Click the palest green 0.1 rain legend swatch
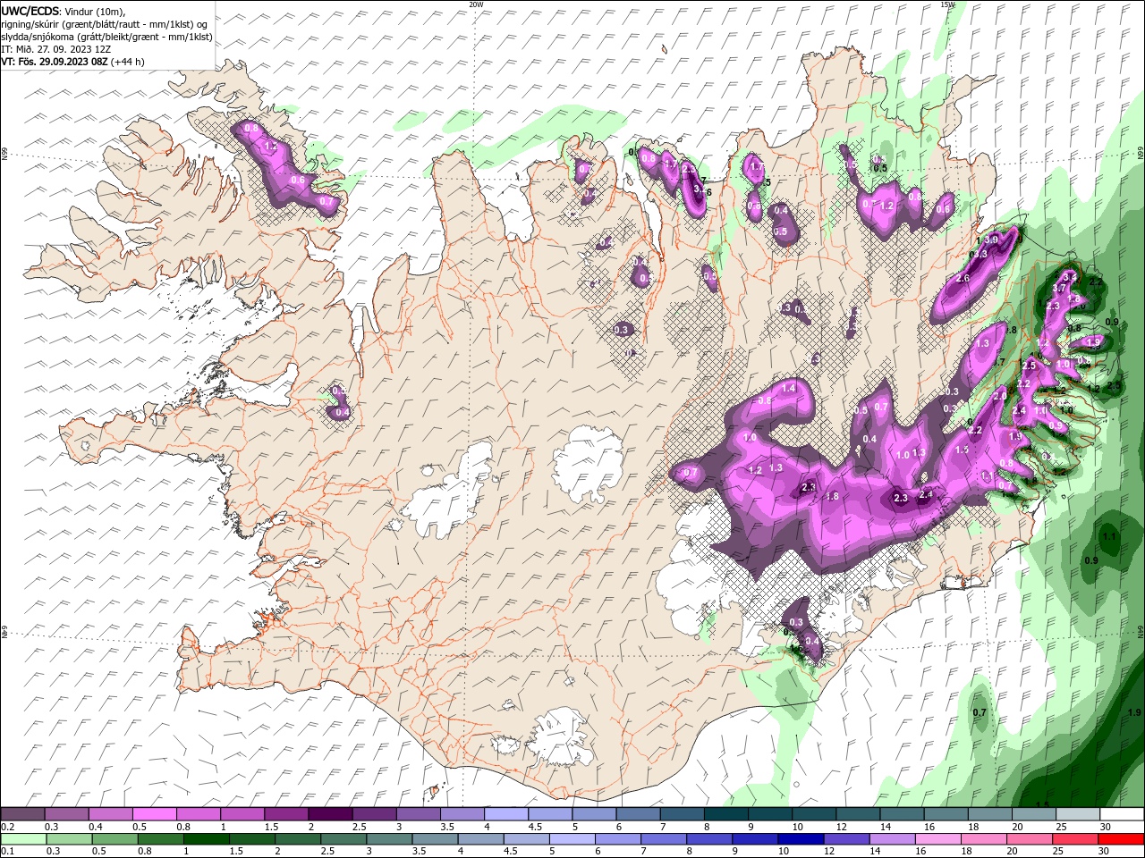This screenshot has height=858, width=1145. pos(24,839)
